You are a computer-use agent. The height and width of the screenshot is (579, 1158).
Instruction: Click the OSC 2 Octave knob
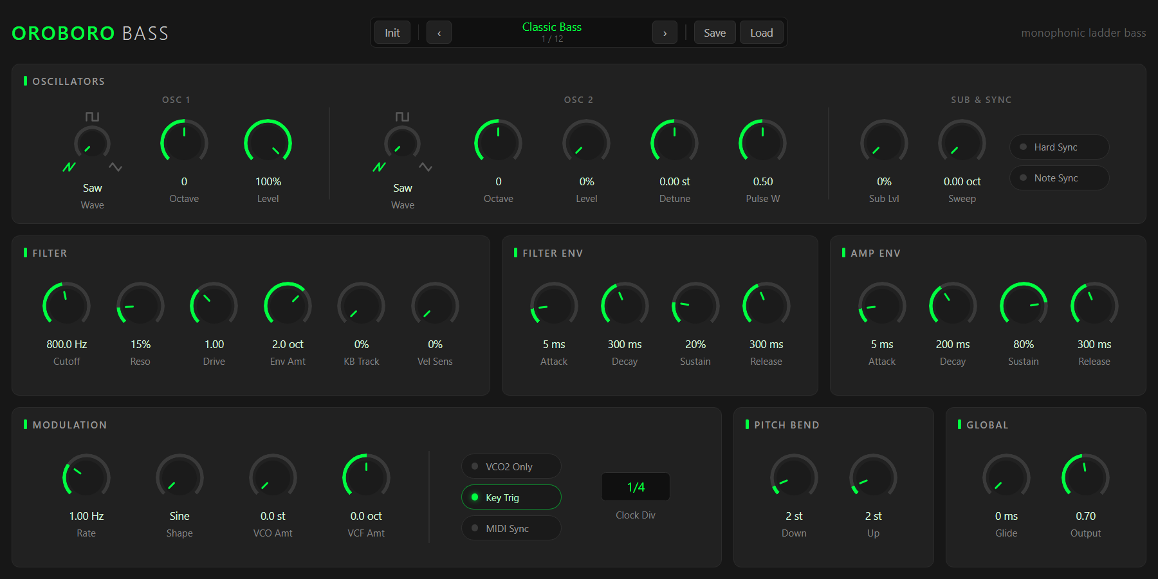tap(498, 143)
